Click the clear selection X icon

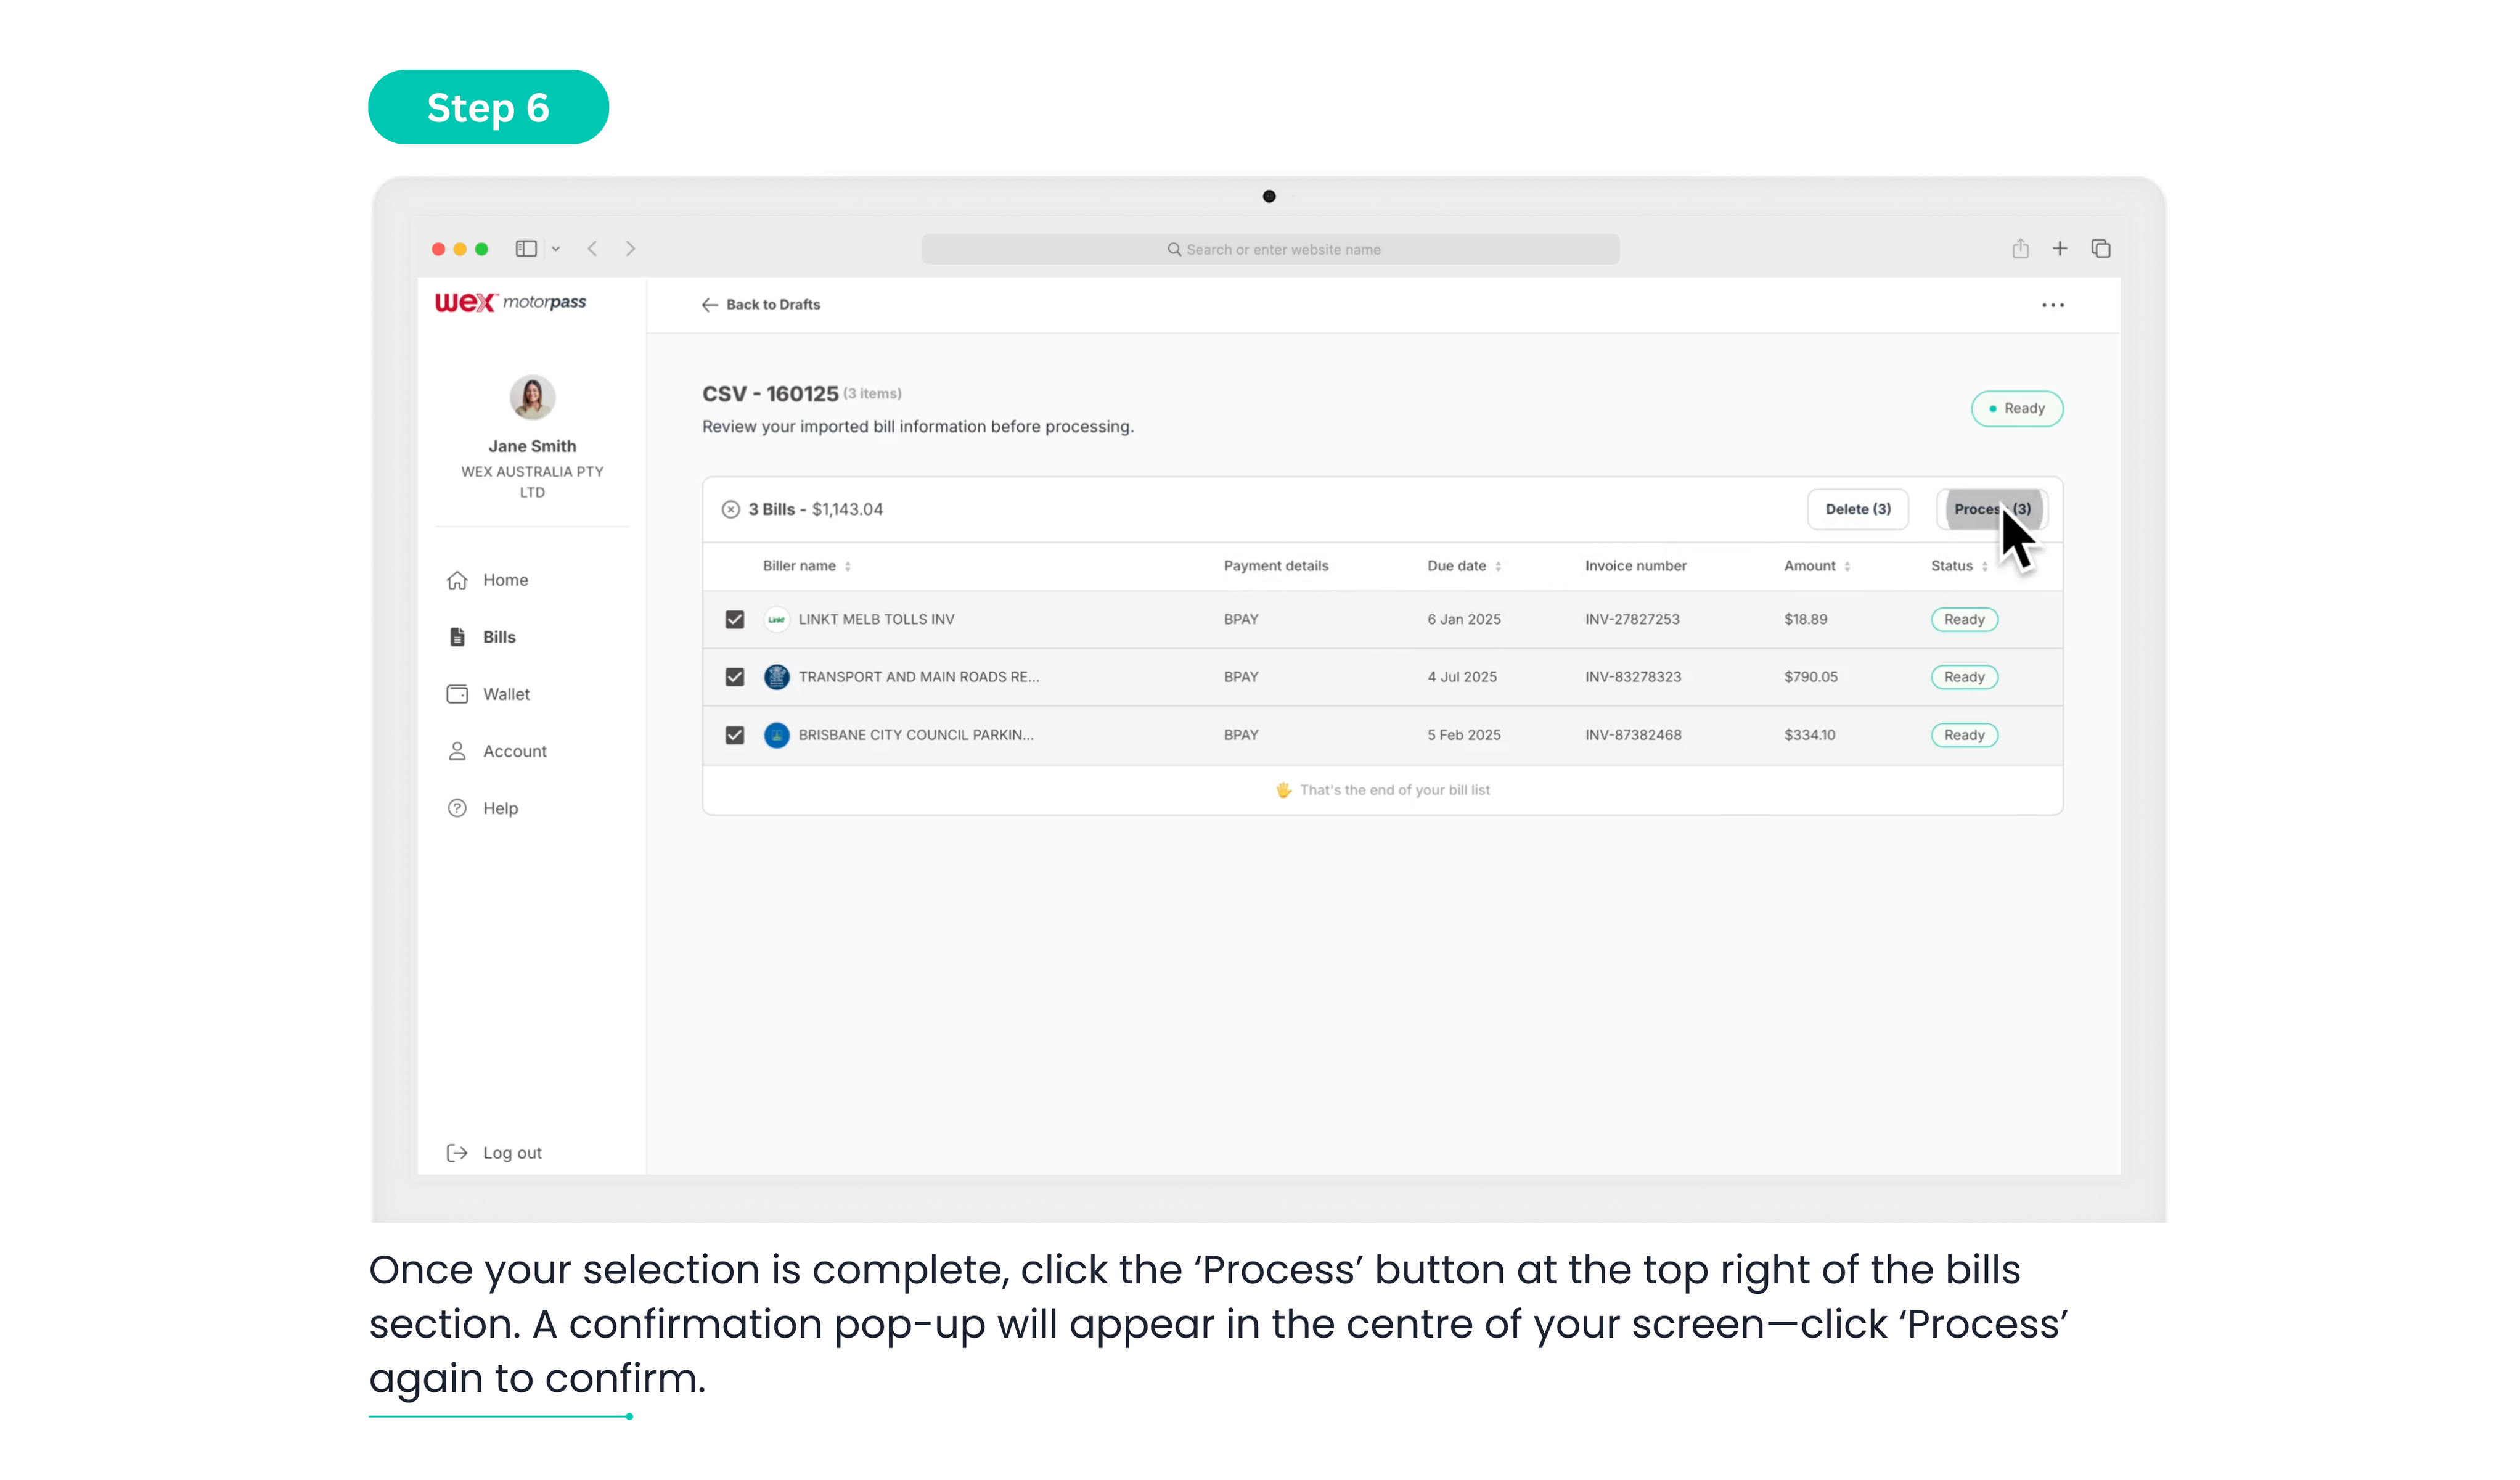point(731,509)
